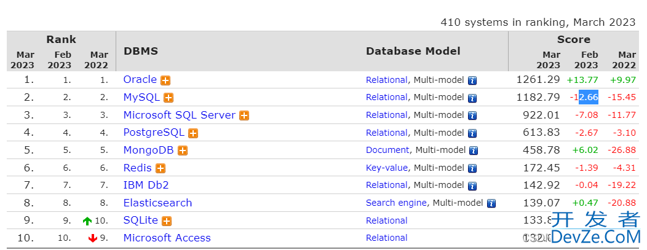The image size is (647, 250).
Task: Follow the Document model link for MongoDB
Action: tap(387, 150)
